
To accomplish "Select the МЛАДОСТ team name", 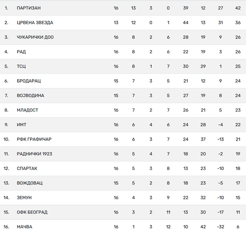I will tap(27, 110).
